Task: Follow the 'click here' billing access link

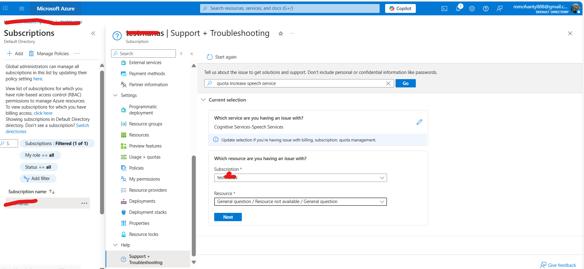Action: pos(43,113)
